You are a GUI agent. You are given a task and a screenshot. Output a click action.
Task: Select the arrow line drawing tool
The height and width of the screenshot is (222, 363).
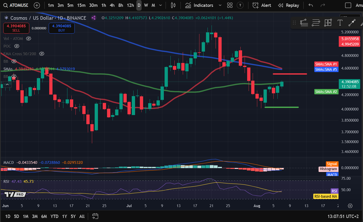352,23
